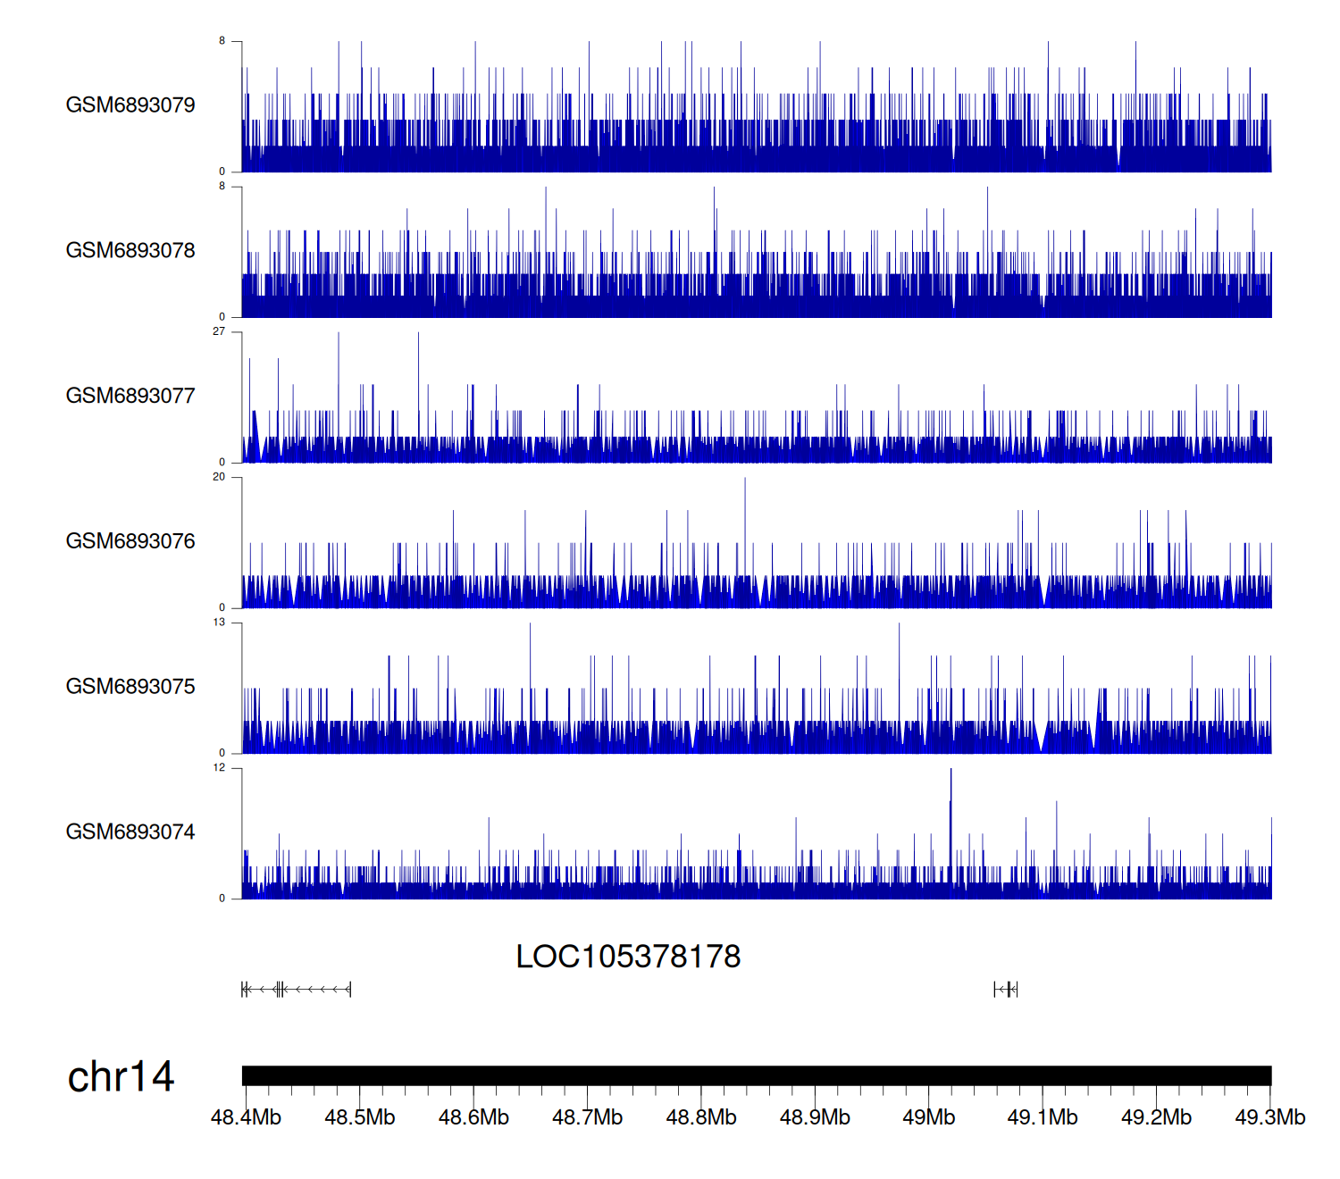
Task: Click the GSM6893075 track label
Action: coord(130,687)
